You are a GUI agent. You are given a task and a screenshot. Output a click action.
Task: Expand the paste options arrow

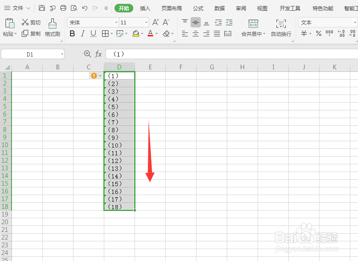(15, 34)
